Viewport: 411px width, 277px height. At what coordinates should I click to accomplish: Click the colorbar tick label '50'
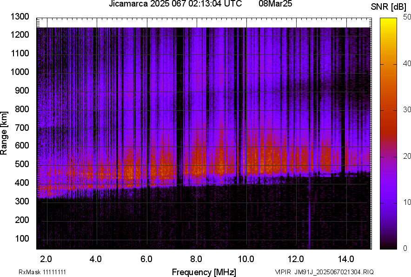pyautogui.click(x=407, y=17)
